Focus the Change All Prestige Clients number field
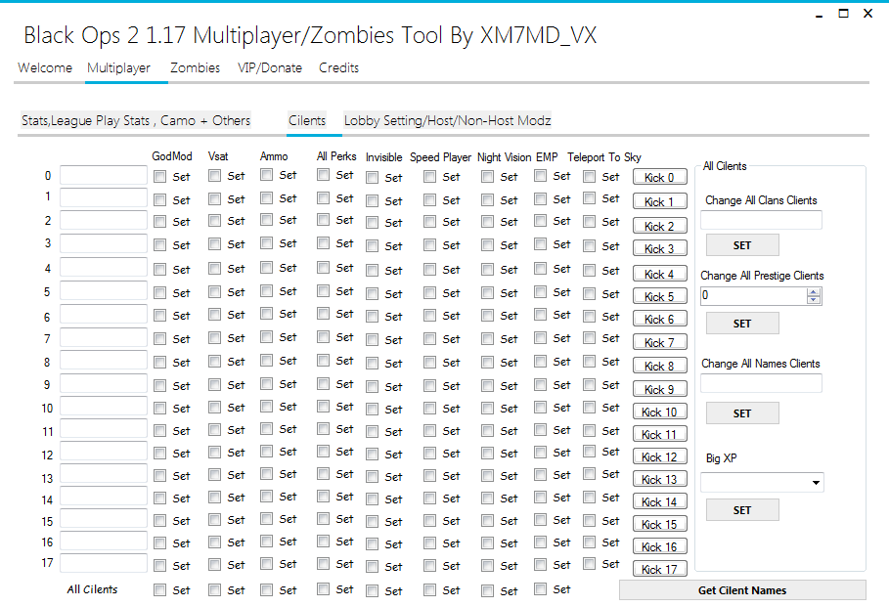 click(x=754, y=295)
